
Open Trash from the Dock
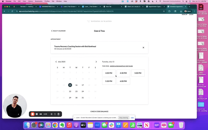click(181, 125)
